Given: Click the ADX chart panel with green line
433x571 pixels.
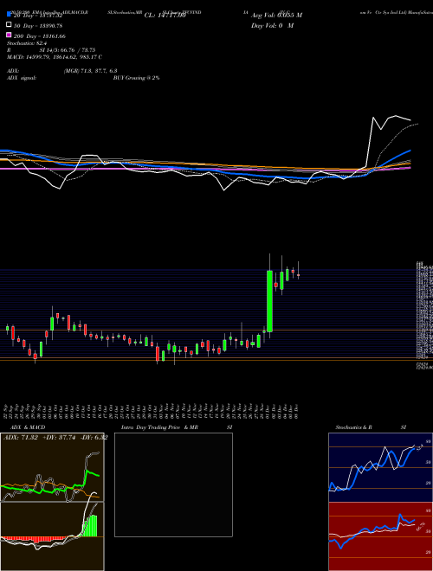Looking at the screenshot, I should tap(52, 467).
